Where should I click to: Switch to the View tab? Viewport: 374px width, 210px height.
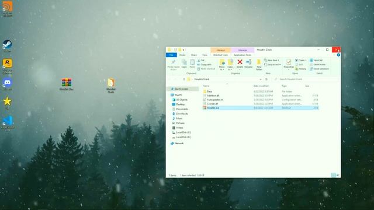click(x=205, y=55)
